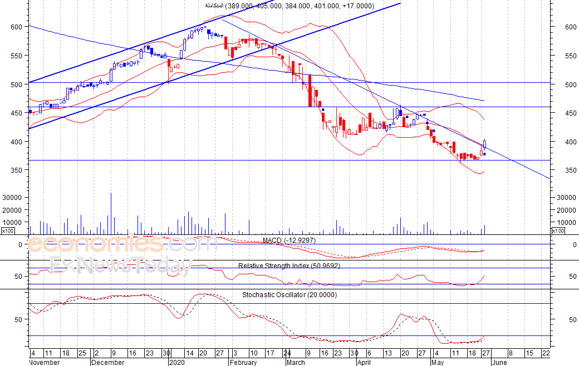Click date tick 15 in June

(x=529, y=353)
